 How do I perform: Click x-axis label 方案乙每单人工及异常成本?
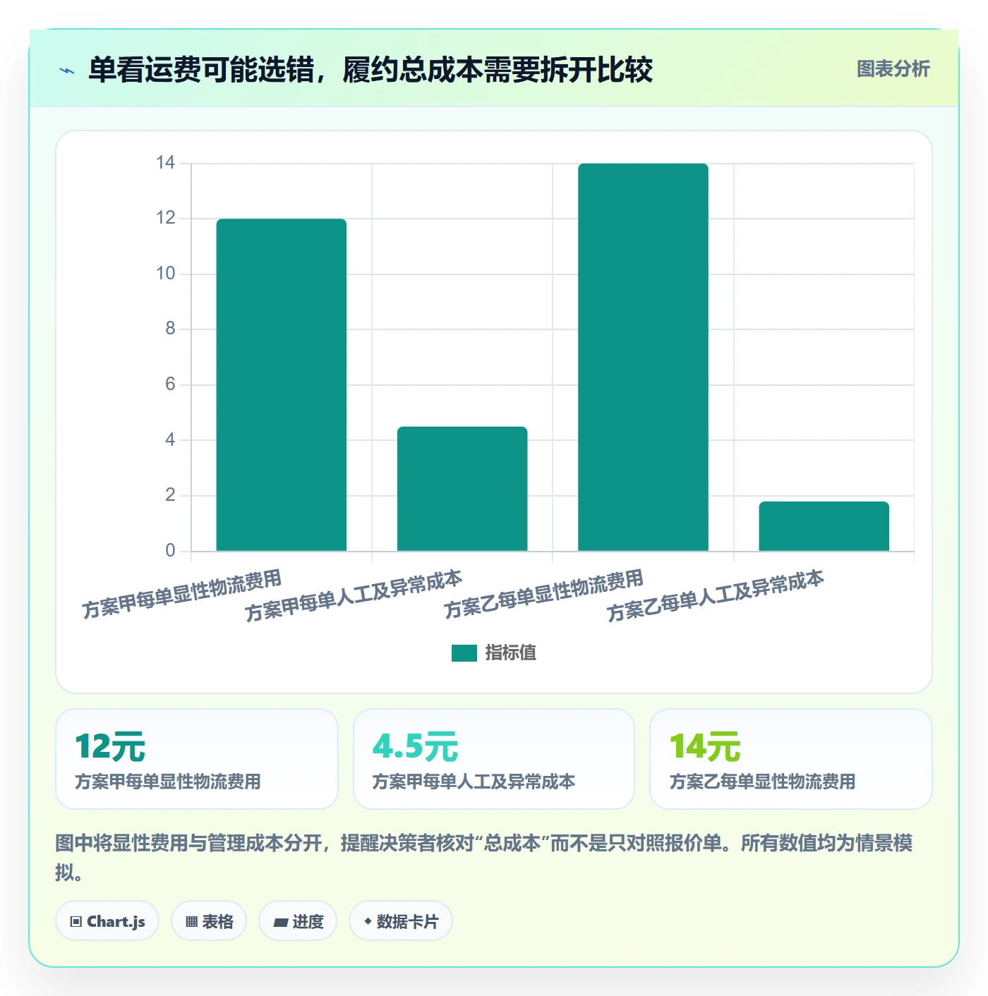point(716,596)
